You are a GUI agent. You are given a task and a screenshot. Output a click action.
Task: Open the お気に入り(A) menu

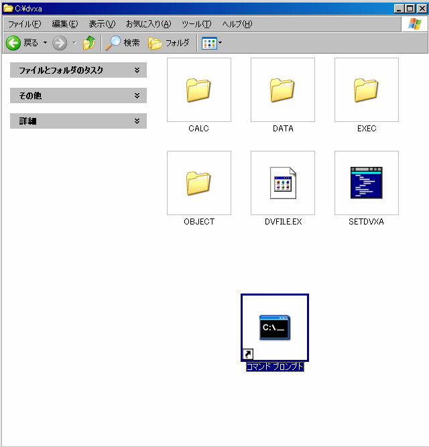tap(148, 24)
